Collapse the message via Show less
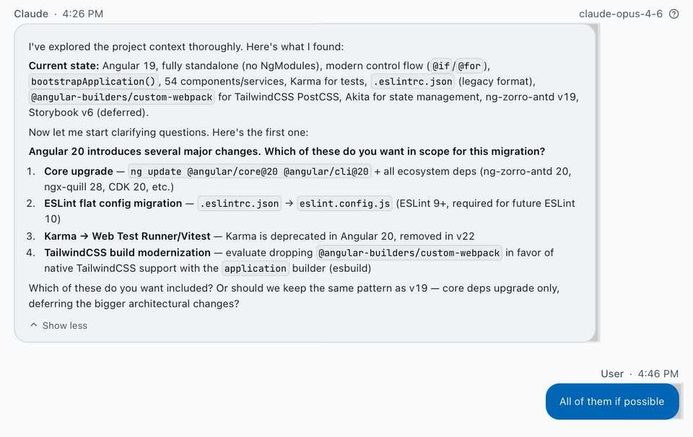This screenshot has height=437, width=693. point(65,325)
